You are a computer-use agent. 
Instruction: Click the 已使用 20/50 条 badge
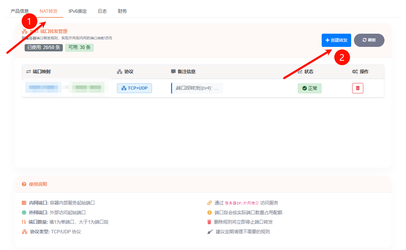pos(44,48)
